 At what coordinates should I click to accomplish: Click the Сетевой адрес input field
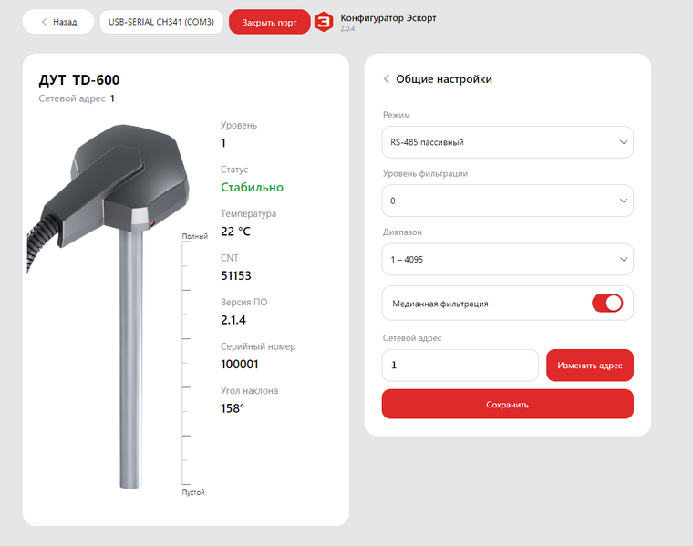(460, 366)
